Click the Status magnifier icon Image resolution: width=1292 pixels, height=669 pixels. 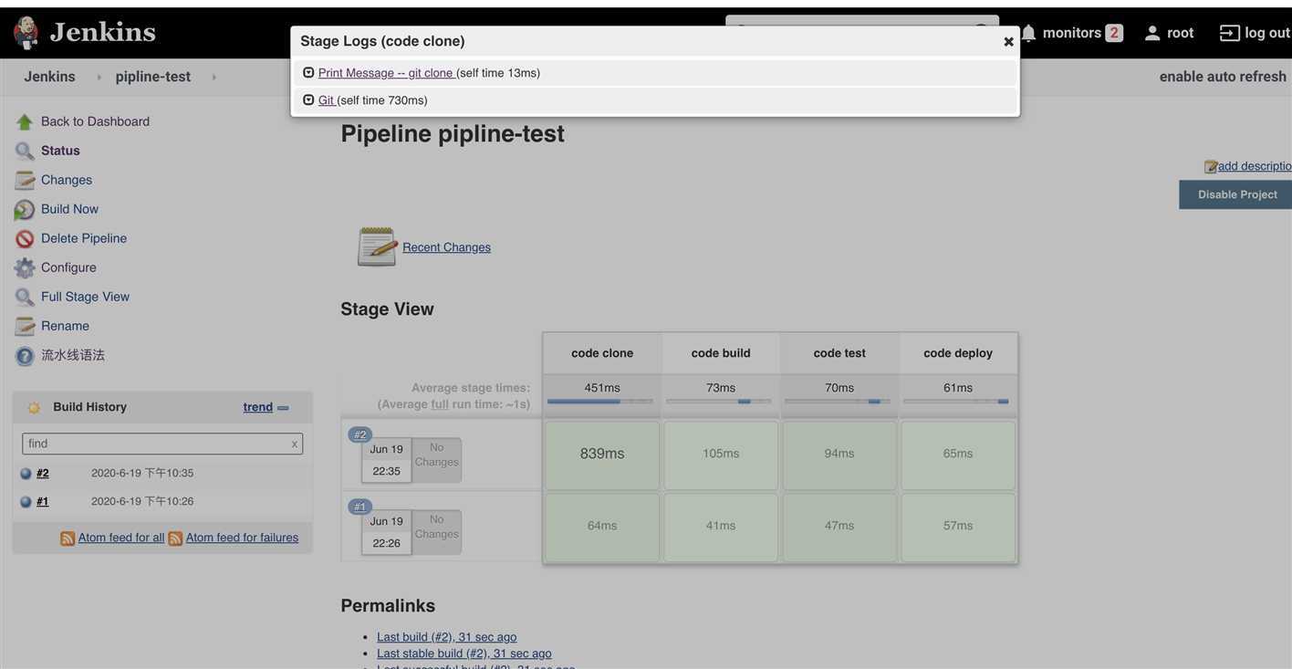(25, 152)
